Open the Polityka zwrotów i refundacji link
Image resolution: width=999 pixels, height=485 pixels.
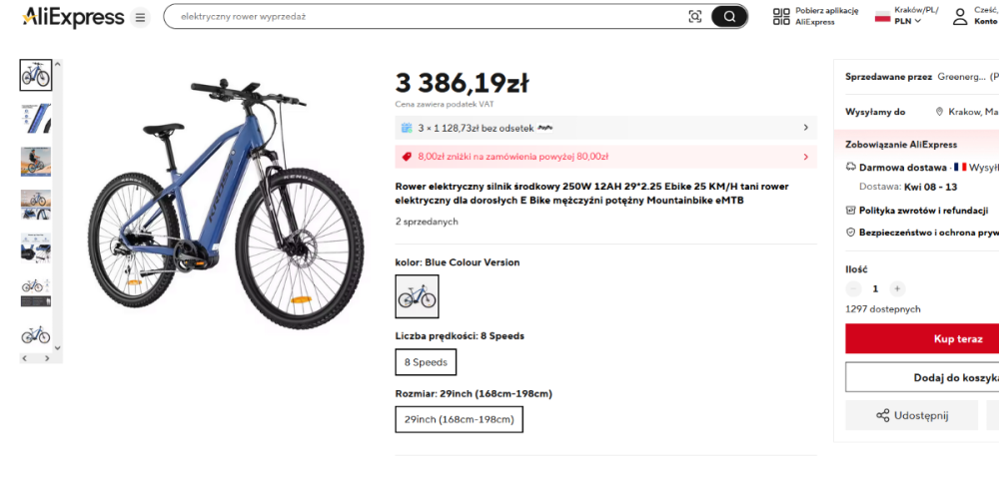[x=923, y=210]
